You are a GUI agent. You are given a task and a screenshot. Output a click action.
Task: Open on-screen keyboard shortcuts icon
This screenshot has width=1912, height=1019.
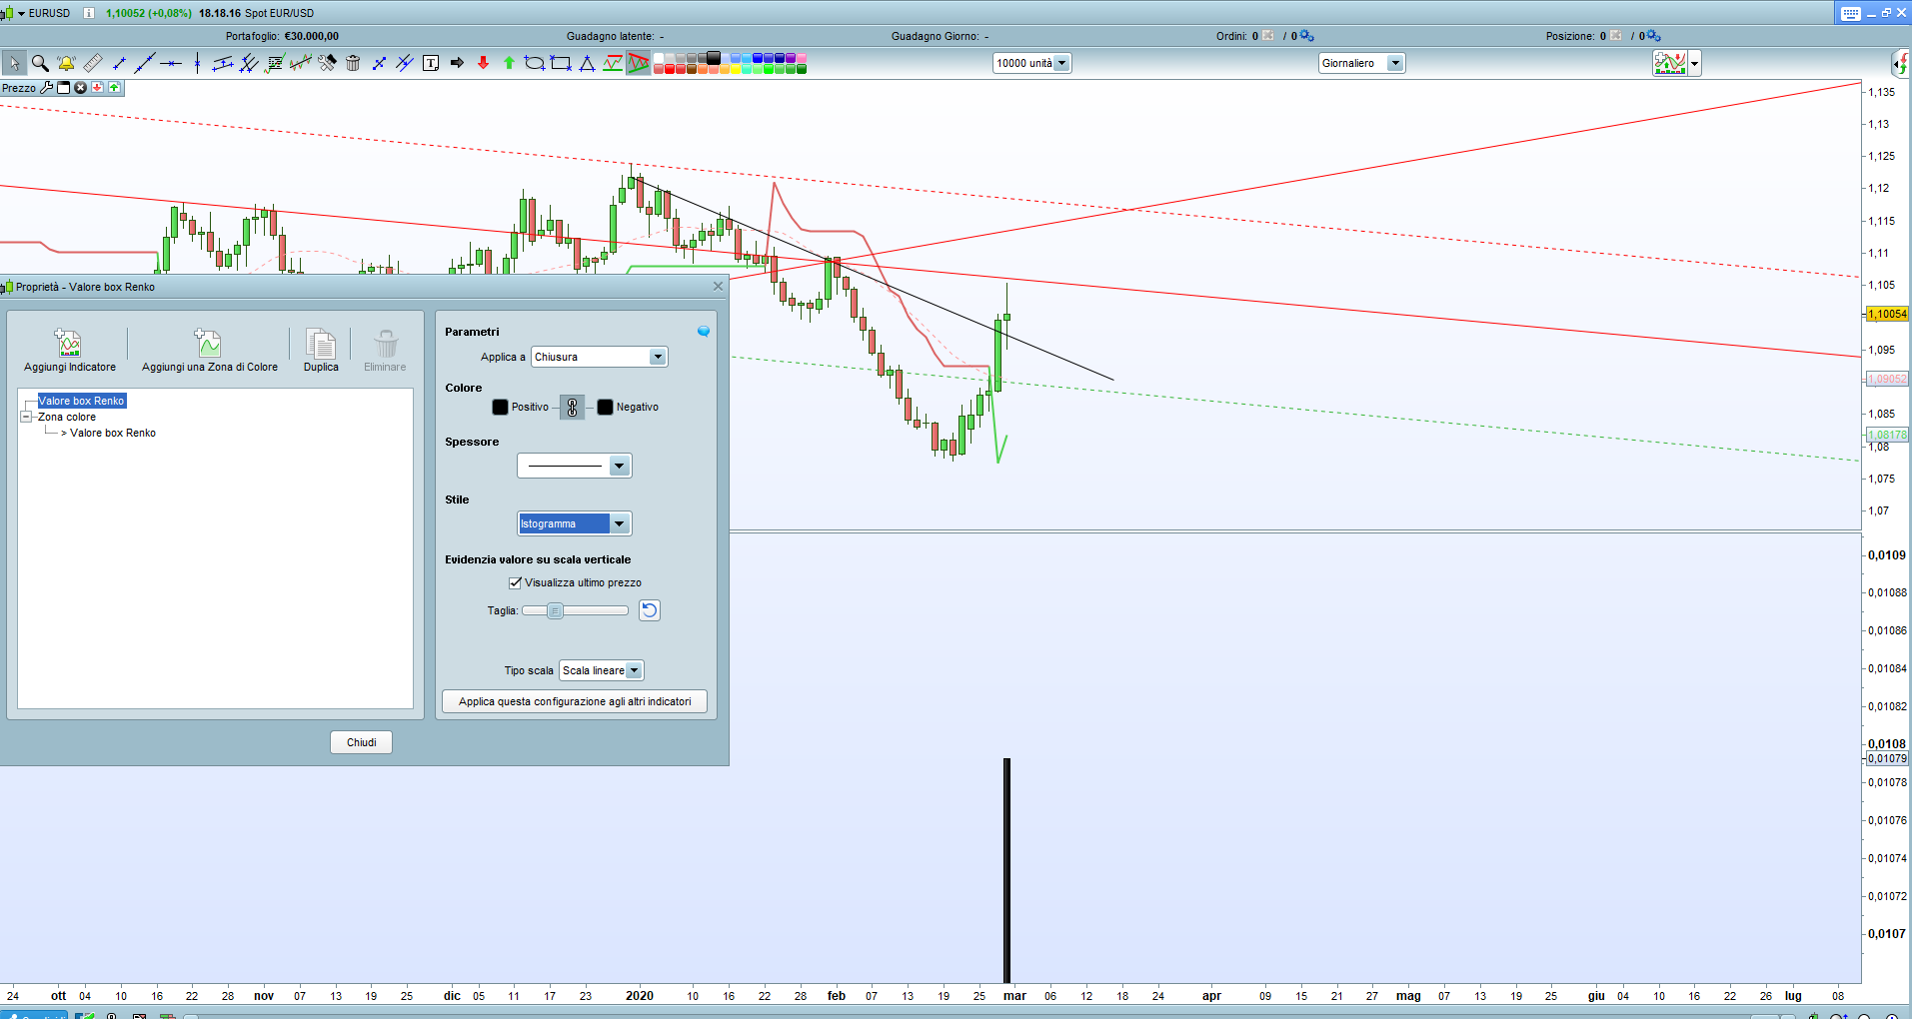point(1851,13)
